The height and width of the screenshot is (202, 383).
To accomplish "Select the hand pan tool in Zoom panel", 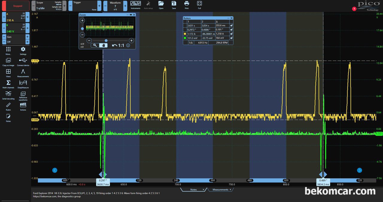I will pyautogui.click(x=103, y=45).
